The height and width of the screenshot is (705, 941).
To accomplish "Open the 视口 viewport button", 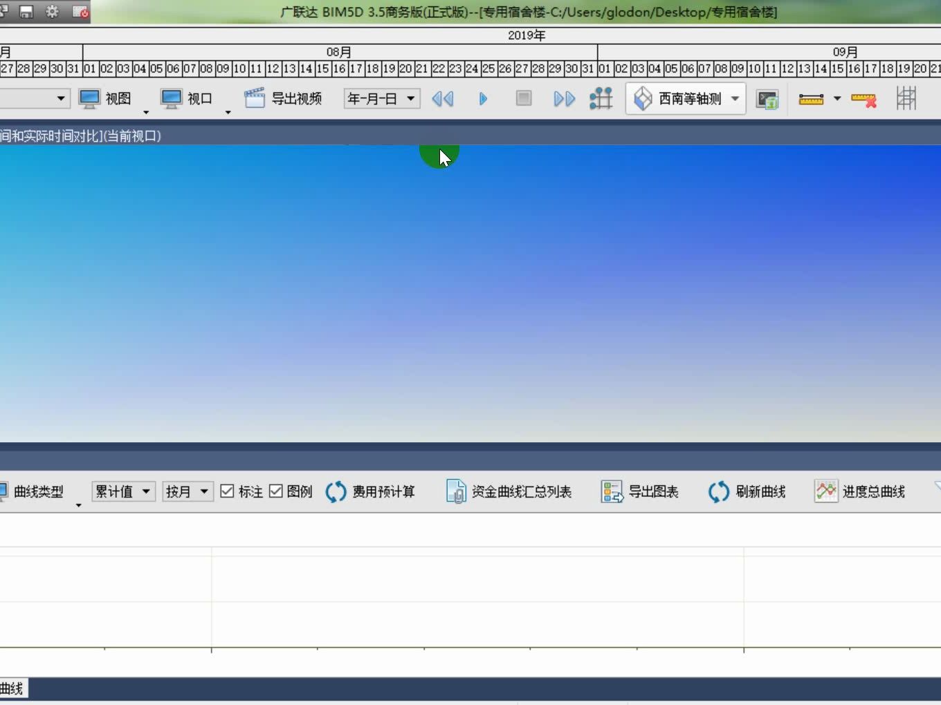I will [x=187, y=99].
